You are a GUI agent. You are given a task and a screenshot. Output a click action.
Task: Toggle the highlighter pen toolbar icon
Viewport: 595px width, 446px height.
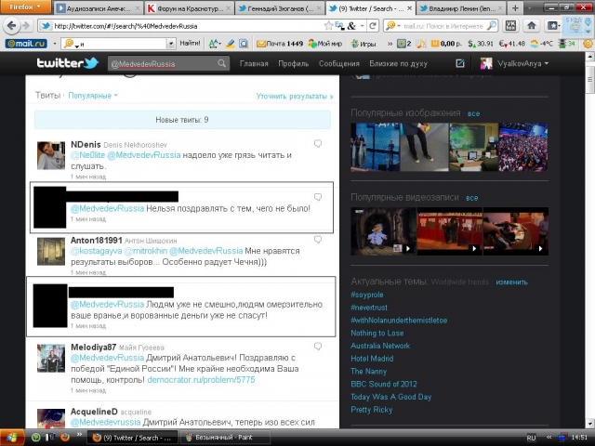coord(230,44)
